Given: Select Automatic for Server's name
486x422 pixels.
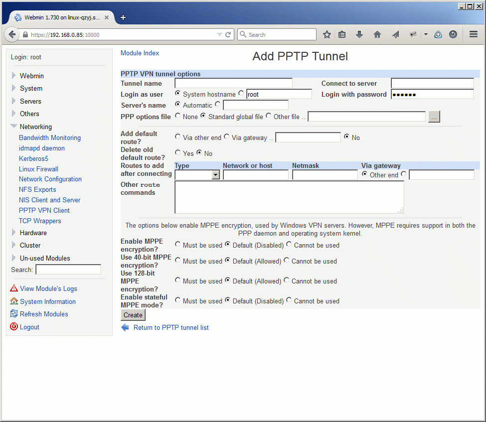Looking at the screenshot, I should [x=177, y=104].
